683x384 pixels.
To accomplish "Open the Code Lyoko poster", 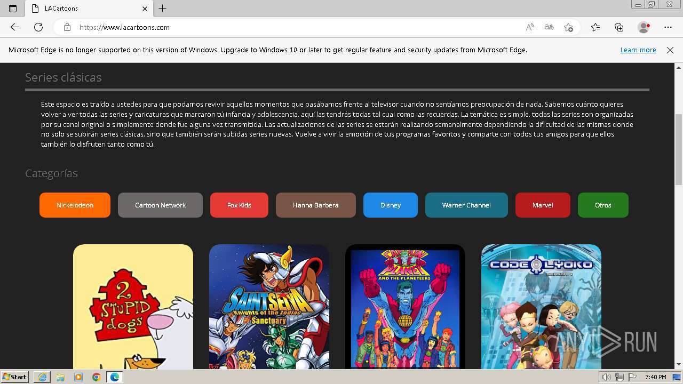I will 541,307.
